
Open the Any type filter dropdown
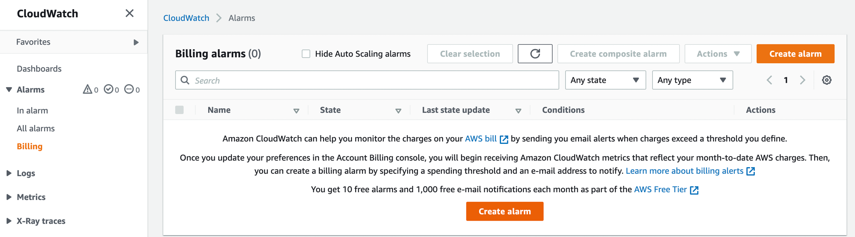[x=692, y=80]
